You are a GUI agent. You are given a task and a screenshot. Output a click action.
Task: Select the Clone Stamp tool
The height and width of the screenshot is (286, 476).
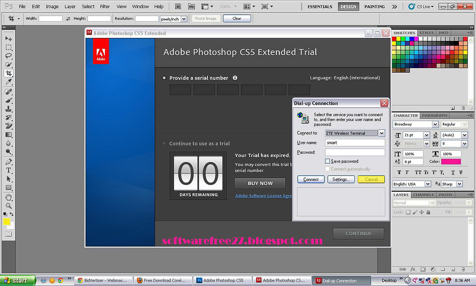(9, 108)
